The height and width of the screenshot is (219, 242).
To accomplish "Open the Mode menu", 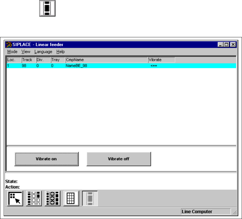I will tap(12, 52).
